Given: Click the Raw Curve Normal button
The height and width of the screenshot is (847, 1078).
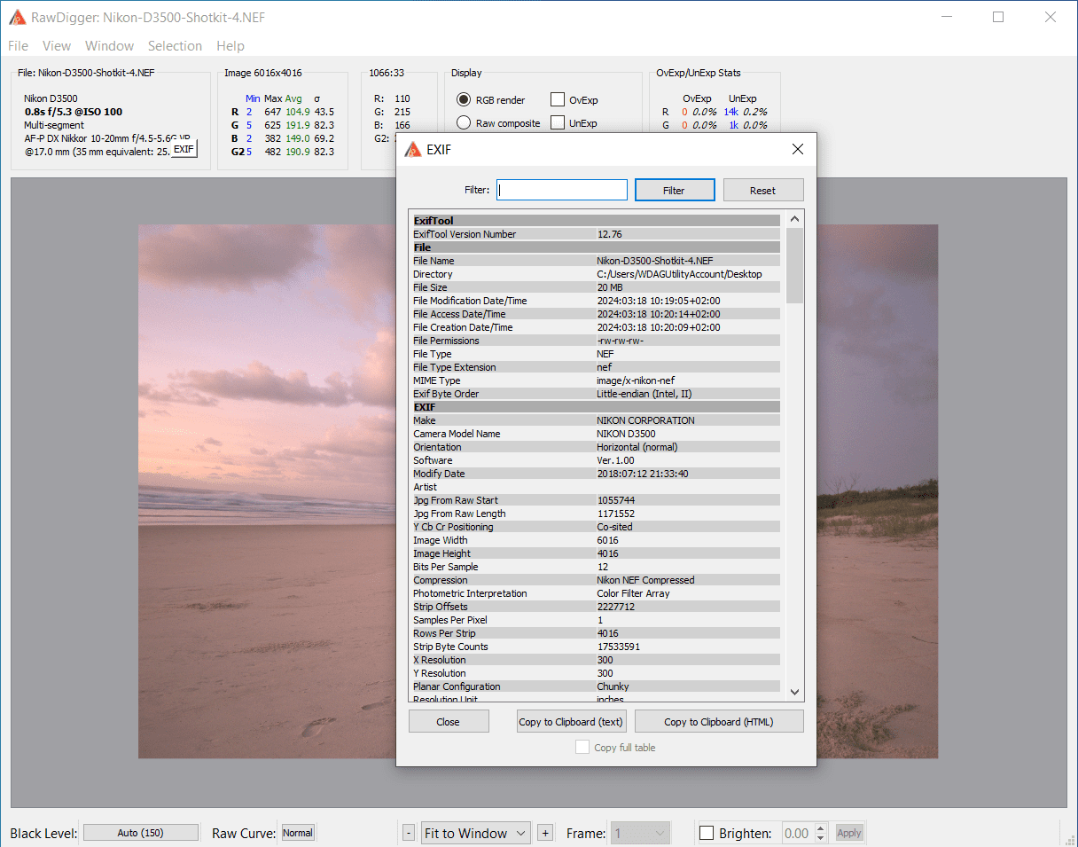Looking at the screenshot, I should tap(298, 833).
